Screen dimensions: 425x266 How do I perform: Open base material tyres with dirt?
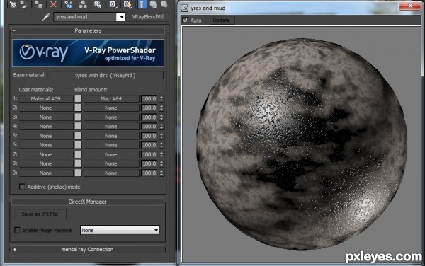coord(106,75)
